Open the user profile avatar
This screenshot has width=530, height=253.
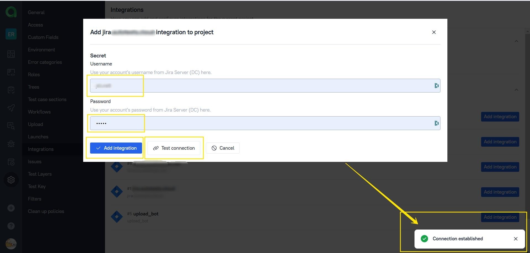(11, 244)
